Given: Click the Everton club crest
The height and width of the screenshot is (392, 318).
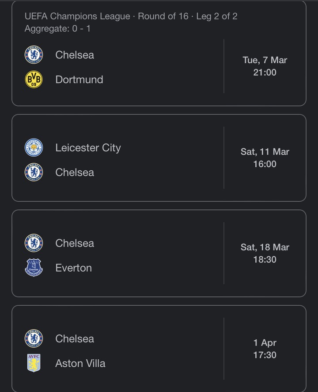Looking at the screenshot, I should [34, 268].
